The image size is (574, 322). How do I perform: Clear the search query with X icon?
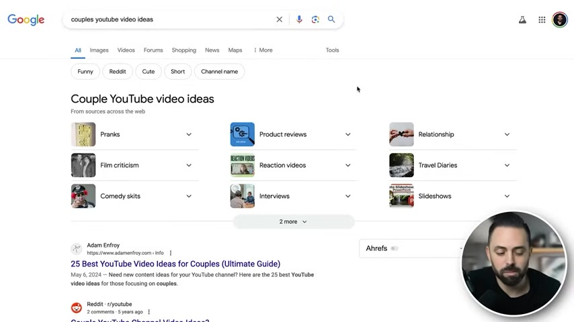click(x=280, y=19)
